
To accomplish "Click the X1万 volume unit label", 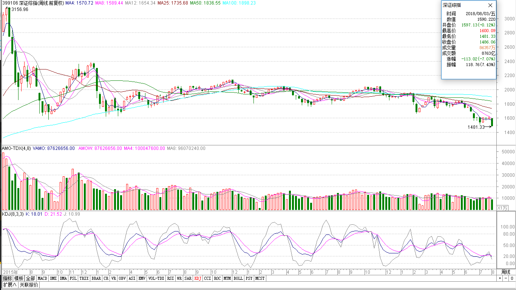I will (x=502, y=208).
